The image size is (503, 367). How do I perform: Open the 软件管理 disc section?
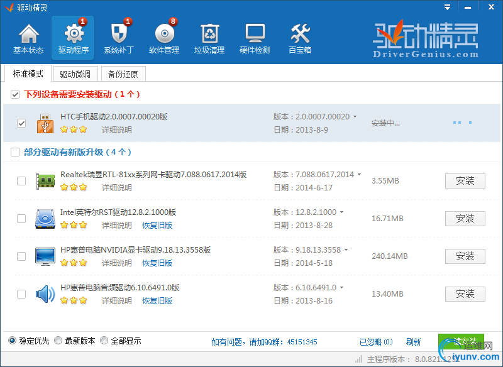[x=164, y=38]
